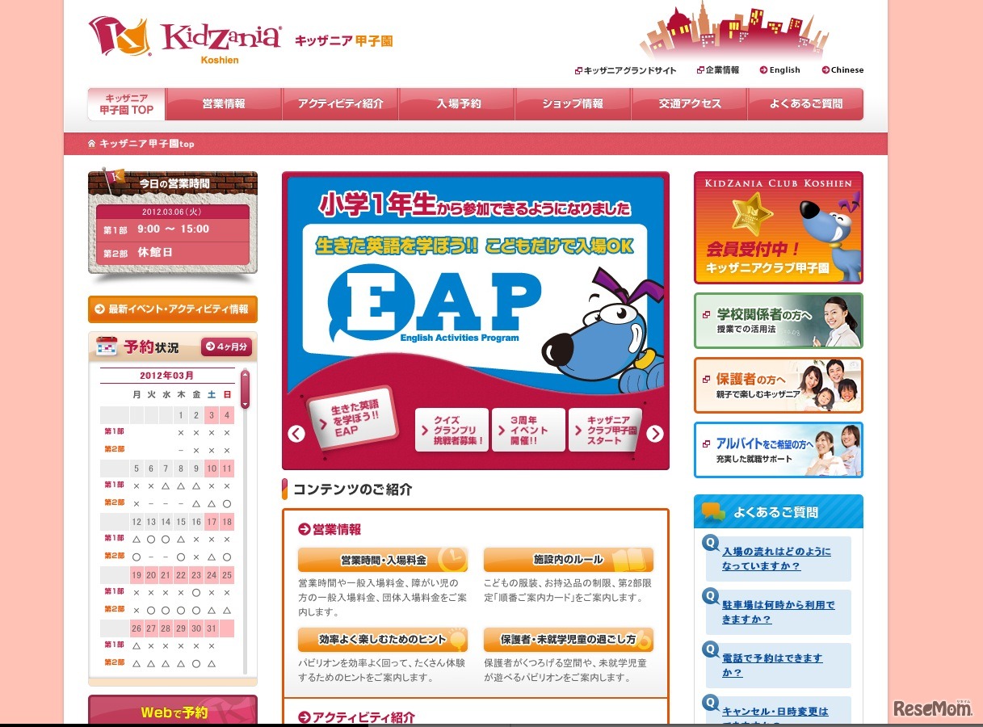Open the 交通アクセス menu item
This screenshot has width=983, height=727.
pos(689,104)
